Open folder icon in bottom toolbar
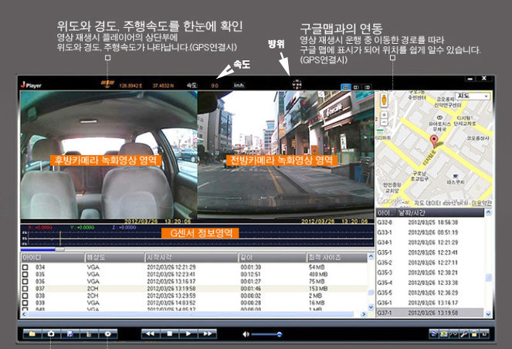Image resolution: width=512 pixels, height=349 pixels. 32,334
